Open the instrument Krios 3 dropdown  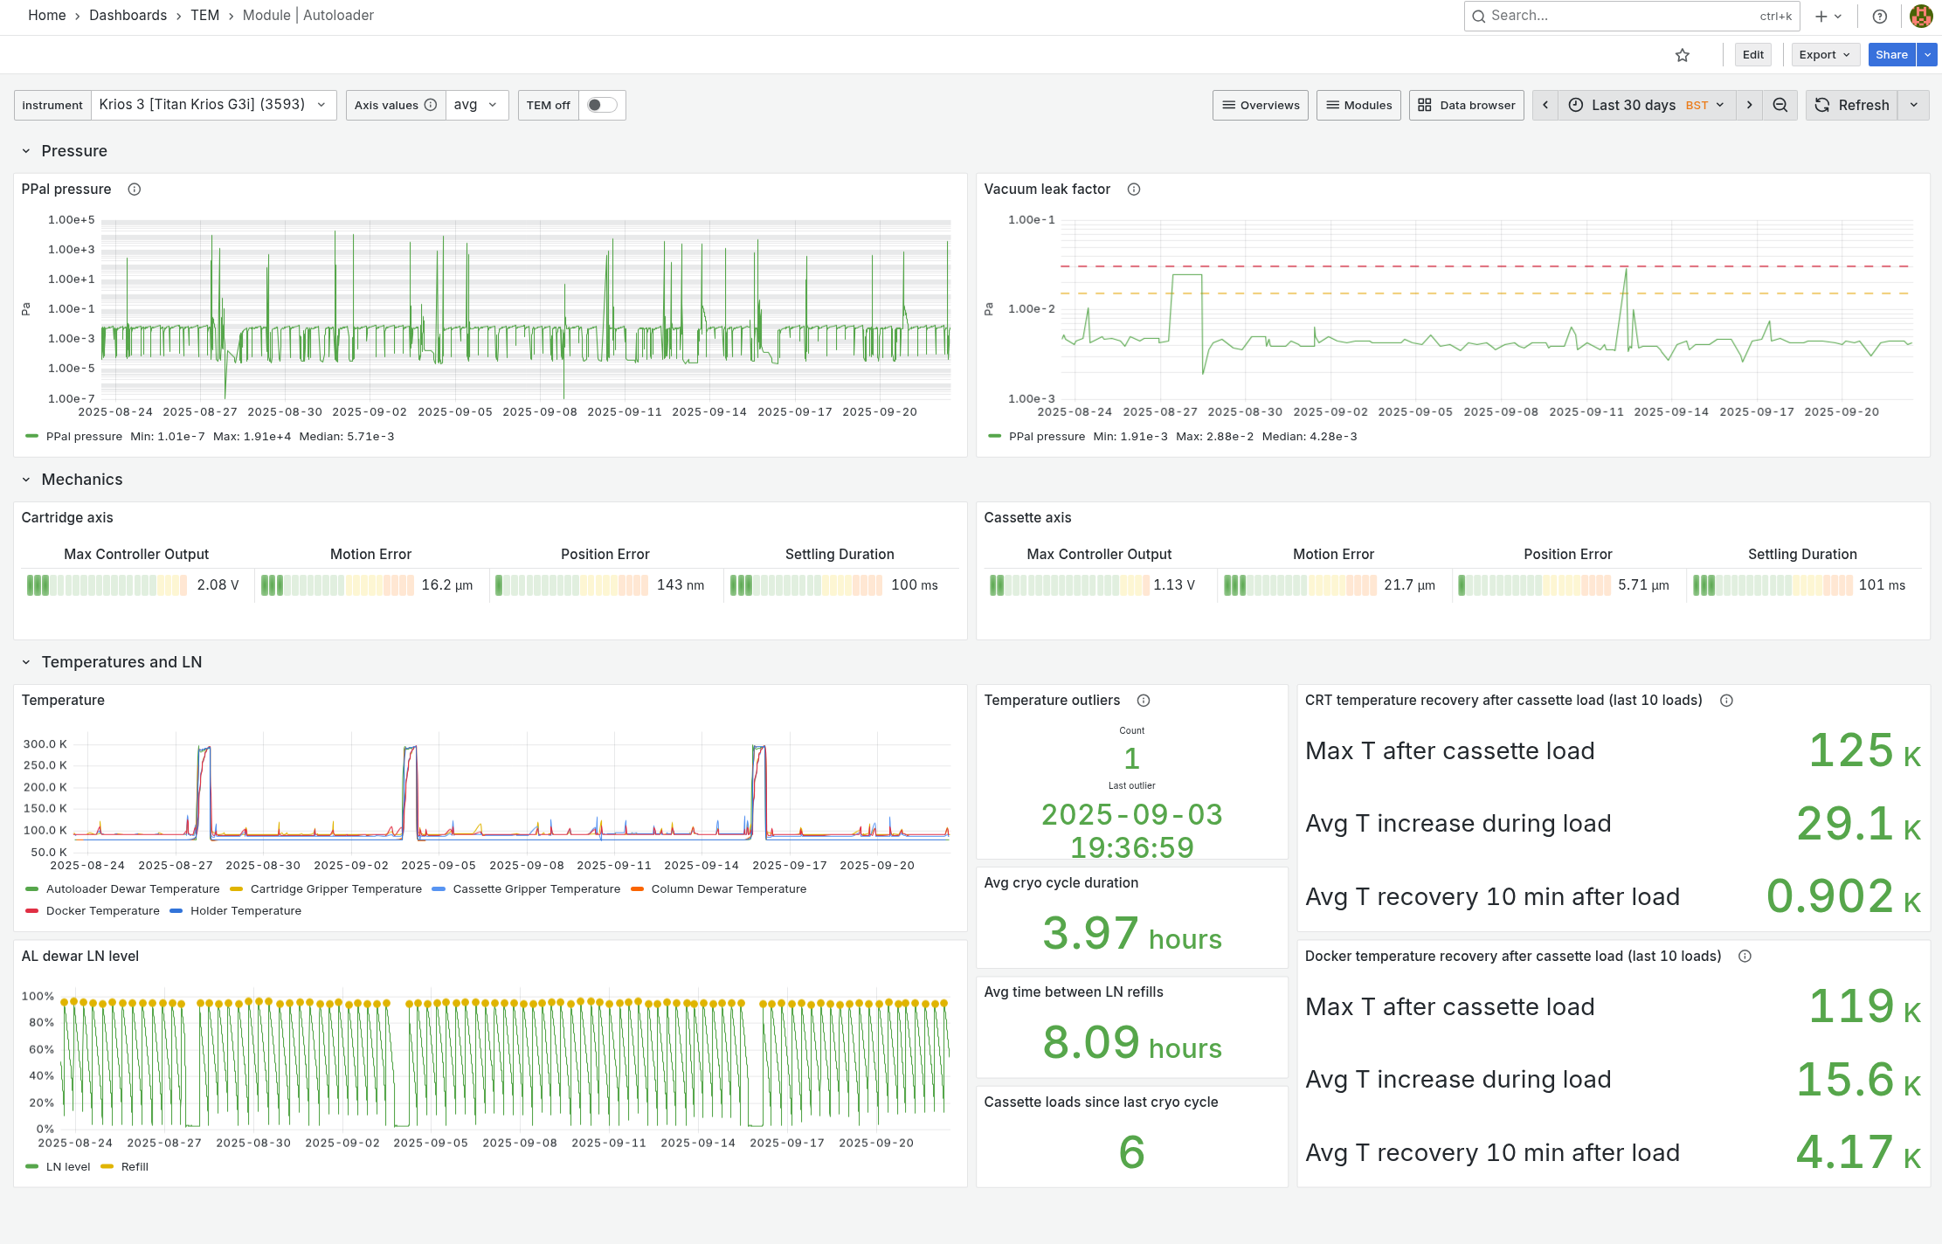[214, 105]
